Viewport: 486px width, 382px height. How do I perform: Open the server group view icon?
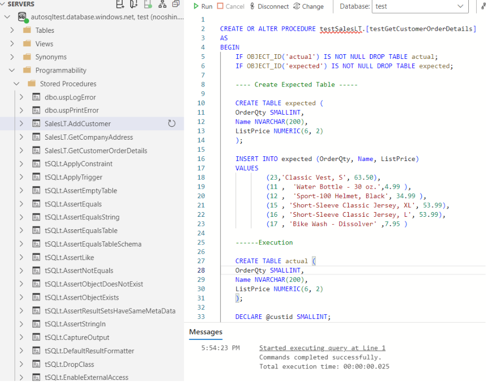tap(162, 5)
